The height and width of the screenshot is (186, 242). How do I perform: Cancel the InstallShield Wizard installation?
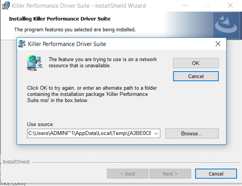click(216, 174)
